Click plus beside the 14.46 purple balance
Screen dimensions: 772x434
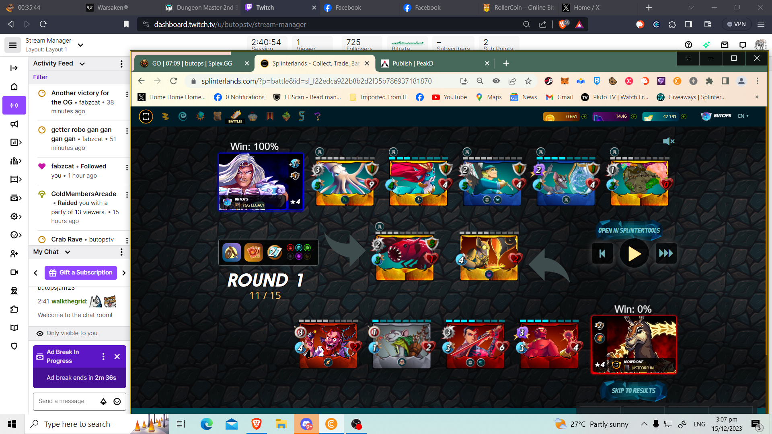tap(634, 117)
